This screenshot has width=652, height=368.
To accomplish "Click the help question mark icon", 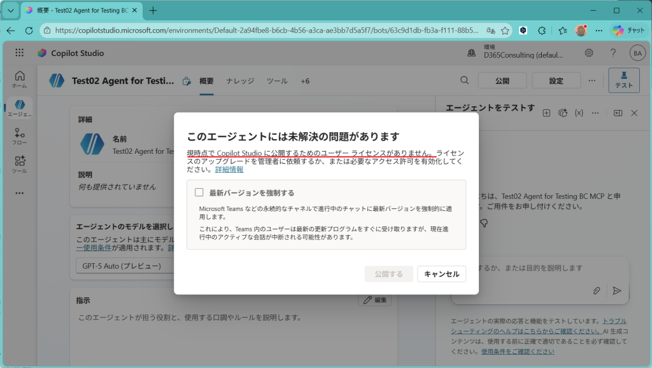I will tap(613, 53).
